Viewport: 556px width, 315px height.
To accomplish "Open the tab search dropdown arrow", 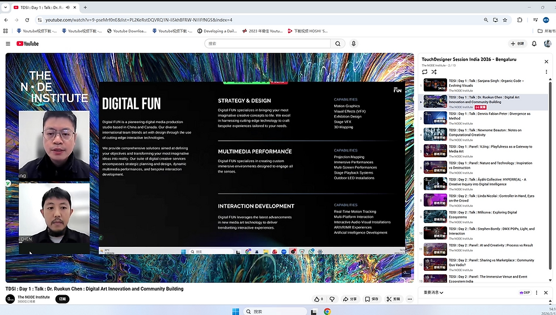I will [x=5, y=7].
